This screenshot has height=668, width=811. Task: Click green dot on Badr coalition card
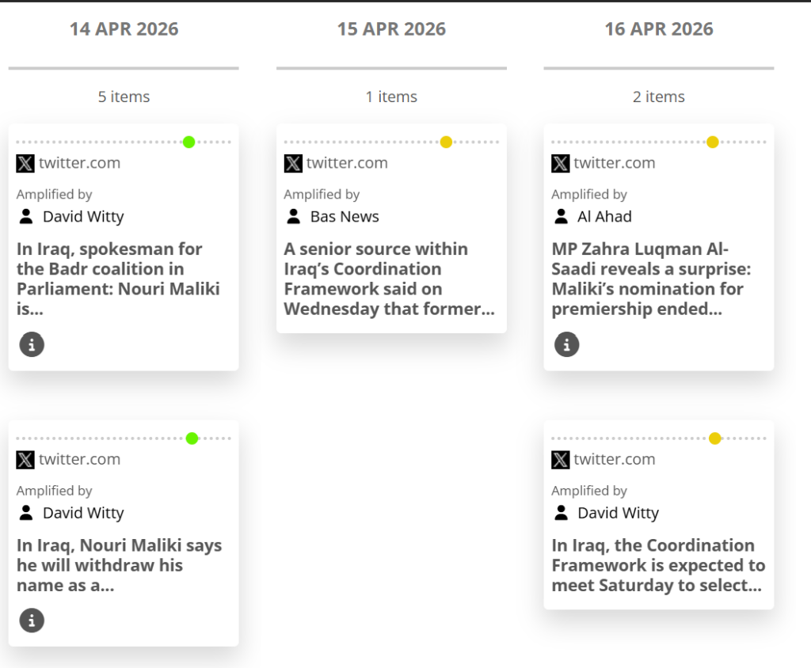coord(188,142)
